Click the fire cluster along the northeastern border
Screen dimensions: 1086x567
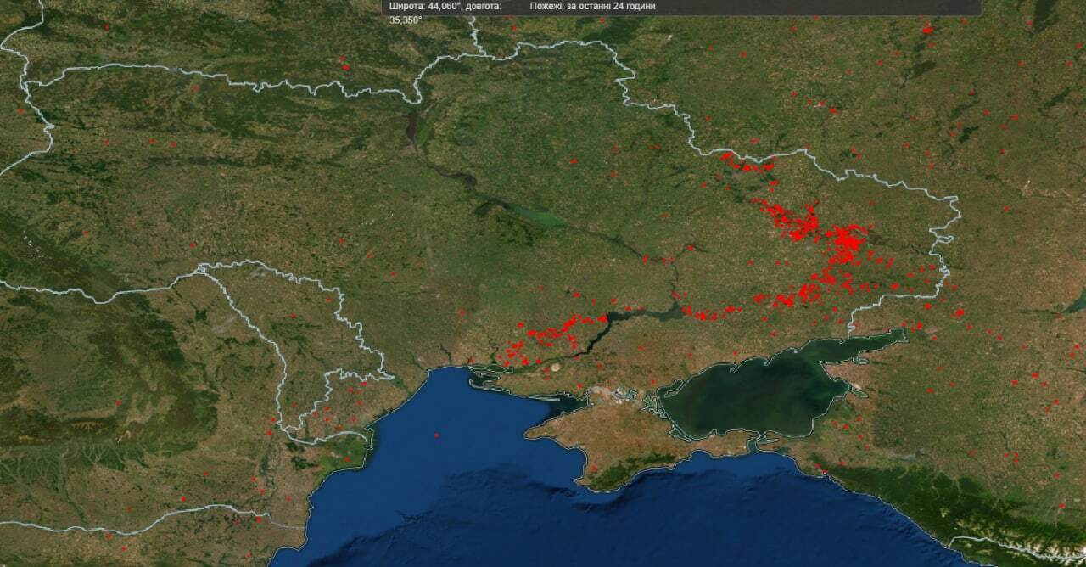[x=747, y=165]
